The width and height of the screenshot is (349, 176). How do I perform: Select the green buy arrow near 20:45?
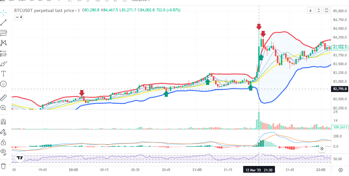point(166,94)
